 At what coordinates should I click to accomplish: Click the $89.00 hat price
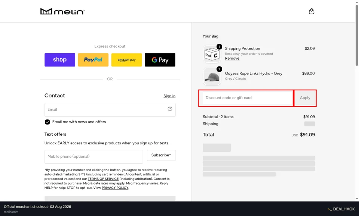pyautogui.click(x=309, y=73)
